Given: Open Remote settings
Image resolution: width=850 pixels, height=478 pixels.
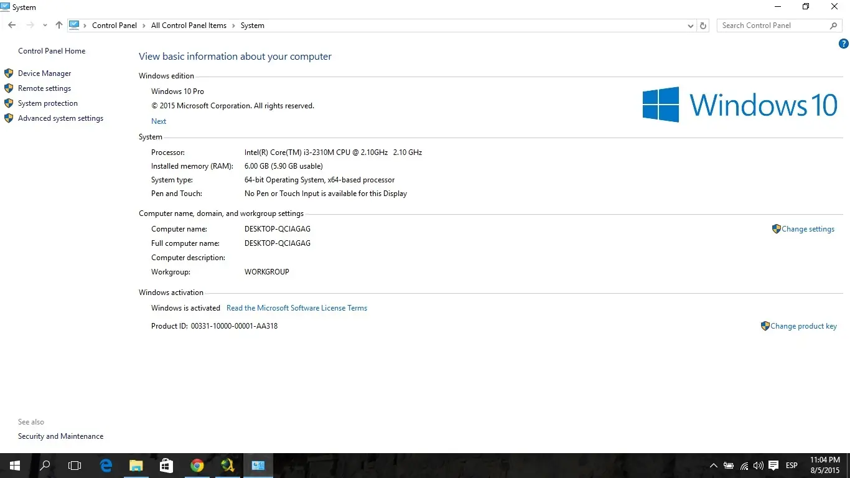Looking at the screenshot, I should (44, 88).
